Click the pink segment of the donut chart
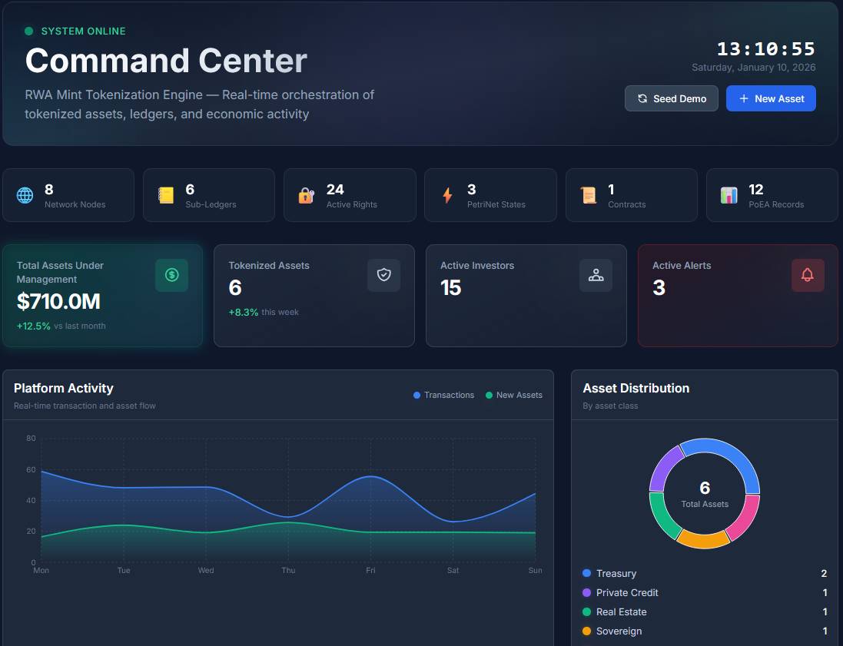 [x=744, y=518]
